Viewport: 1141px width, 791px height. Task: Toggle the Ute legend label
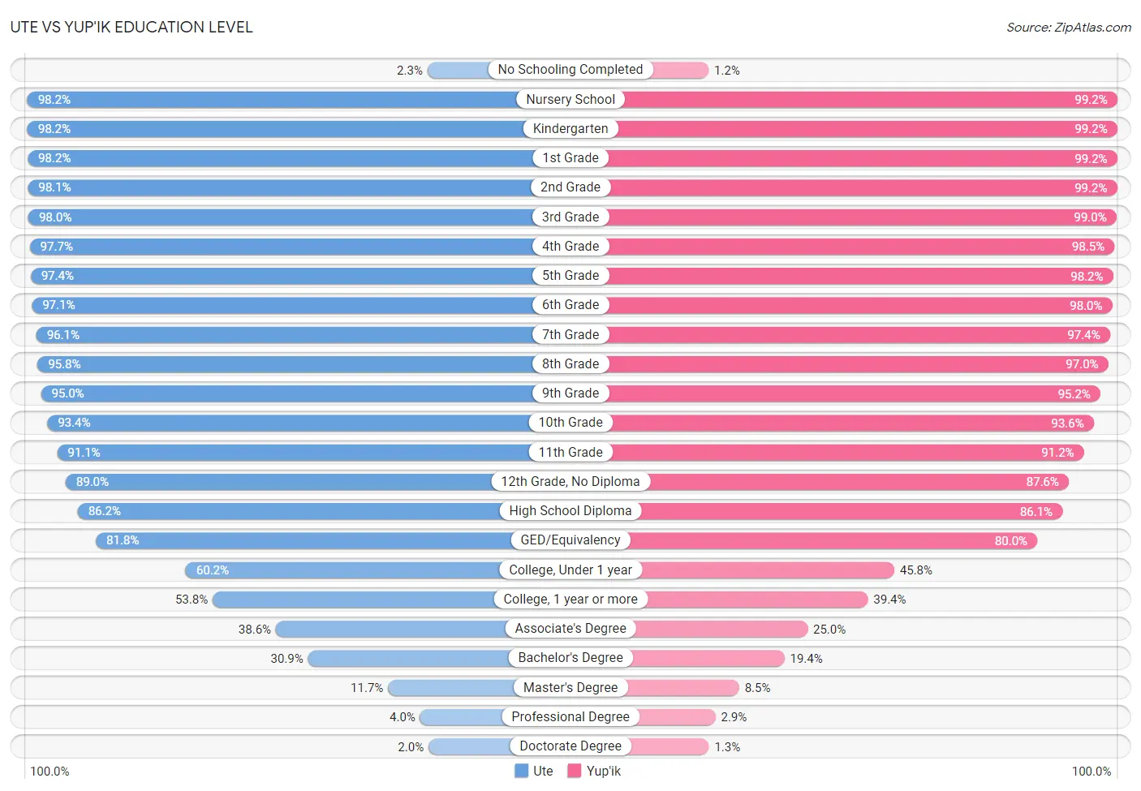point(543,771)
